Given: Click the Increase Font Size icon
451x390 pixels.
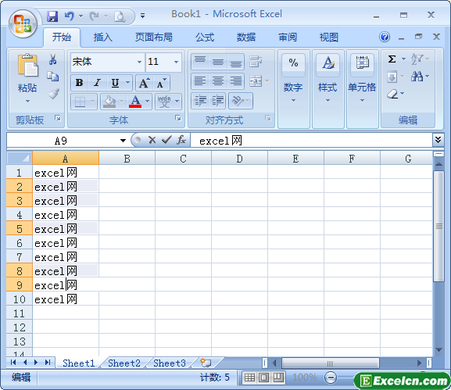Looking at the screenshot, I should (x=144, y=83).
